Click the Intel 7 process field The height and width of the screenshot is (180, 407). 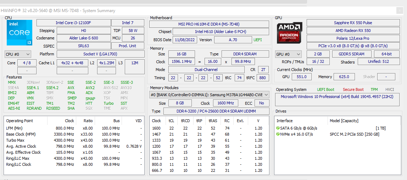tap(128, 23)
